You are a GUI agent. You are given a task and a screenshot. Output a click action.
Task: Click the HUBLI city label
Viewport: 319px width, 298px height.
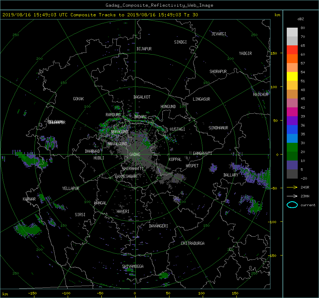(99, 158)
